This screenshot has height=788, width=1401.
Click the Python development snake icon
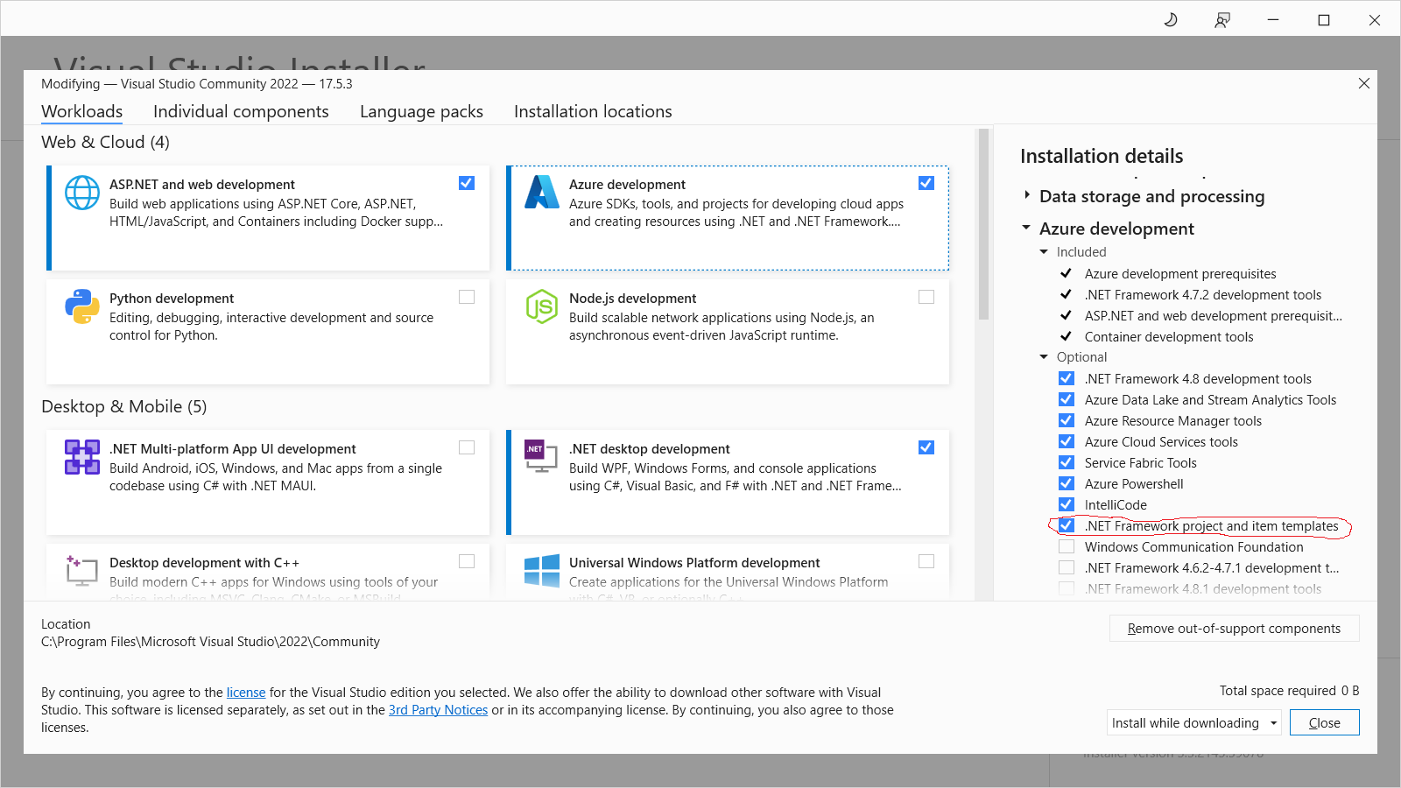tap(82, 306)
